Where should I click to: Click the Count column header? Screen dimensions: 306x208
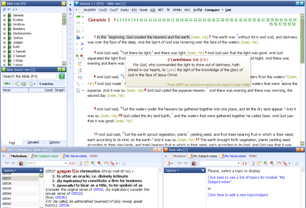(x=41, y=90)
